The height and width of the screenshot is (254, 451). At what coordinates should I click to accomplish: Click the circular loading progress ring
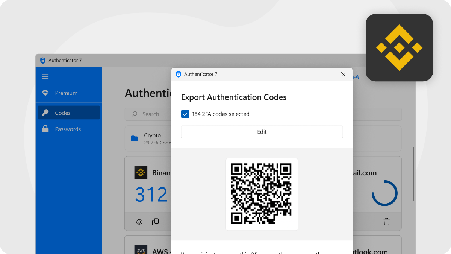384,193
